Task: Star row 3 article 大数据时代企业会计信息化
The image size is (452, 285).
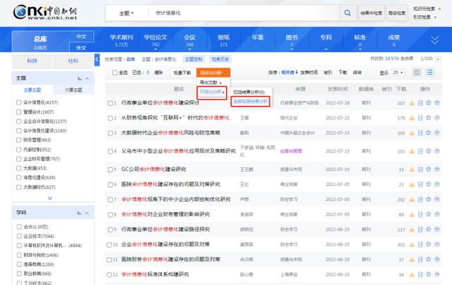Action: click(x=429, y=133)
